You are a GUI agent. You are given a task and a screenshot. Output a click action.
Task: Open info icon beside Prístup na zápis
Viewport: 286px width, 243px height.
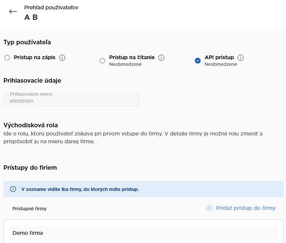point(63,58)
